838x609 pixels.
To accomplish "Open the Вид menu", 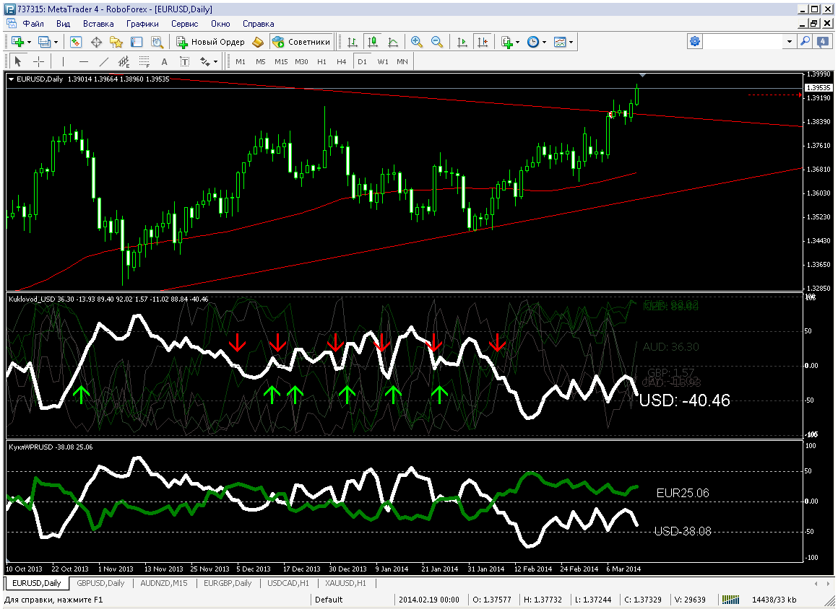I will [x=63, y=24].
